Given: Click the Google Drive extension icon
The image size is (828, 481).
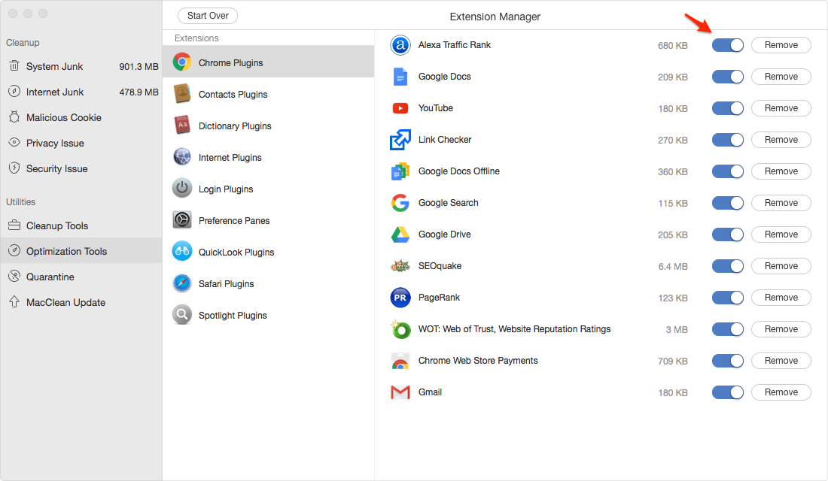Looking at the screenshot, I should [x=400, y=234].
